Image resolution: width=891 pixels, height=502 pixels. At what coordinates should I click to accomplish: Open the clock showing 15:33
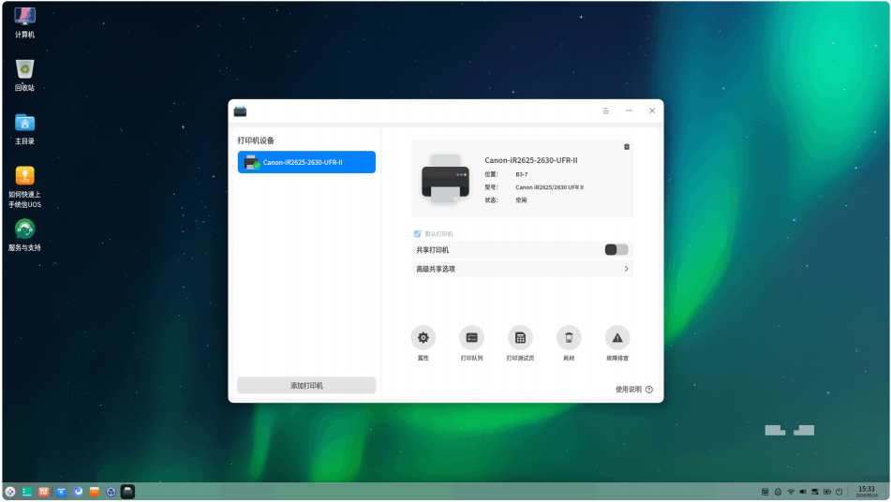tap(867, 492)
